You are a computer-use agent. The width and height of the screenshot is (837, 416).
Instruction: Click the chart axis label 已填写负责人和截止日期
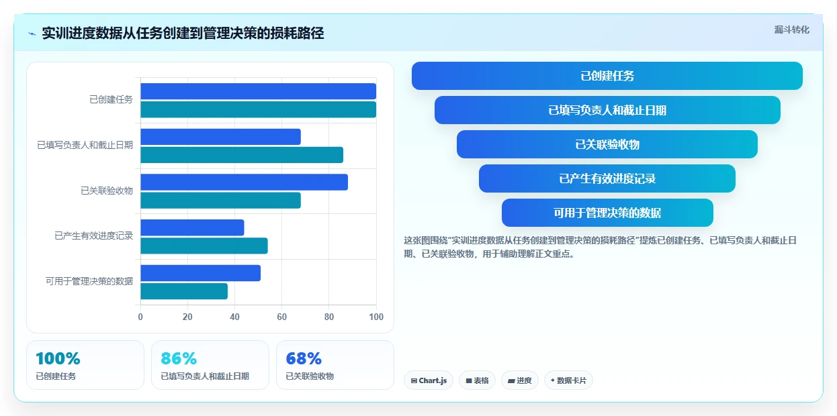click(85, 145)
